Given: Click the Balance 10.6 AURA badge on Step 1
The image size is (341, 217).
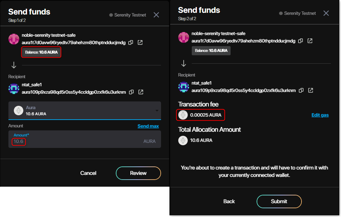Looking at the screenshot, I should [x=41, y=52].
